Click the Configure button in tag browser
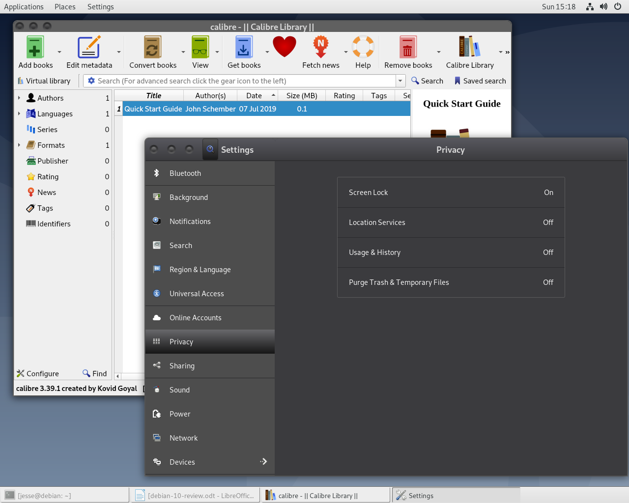 (x=38, y=373)
